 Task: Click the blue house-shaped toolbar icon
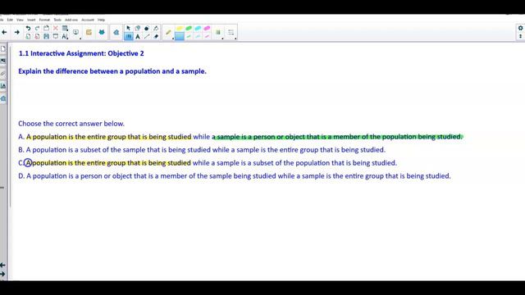point(116,33)
